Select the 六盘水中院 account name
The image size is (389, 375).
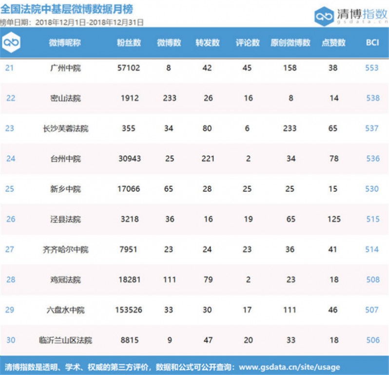(x=65, y=310)
